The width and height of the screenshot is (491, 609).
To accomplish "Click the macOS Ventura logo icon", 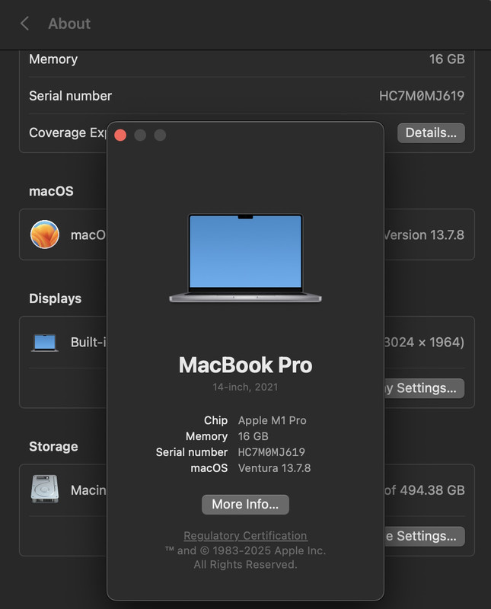I will tap(45, 234).
